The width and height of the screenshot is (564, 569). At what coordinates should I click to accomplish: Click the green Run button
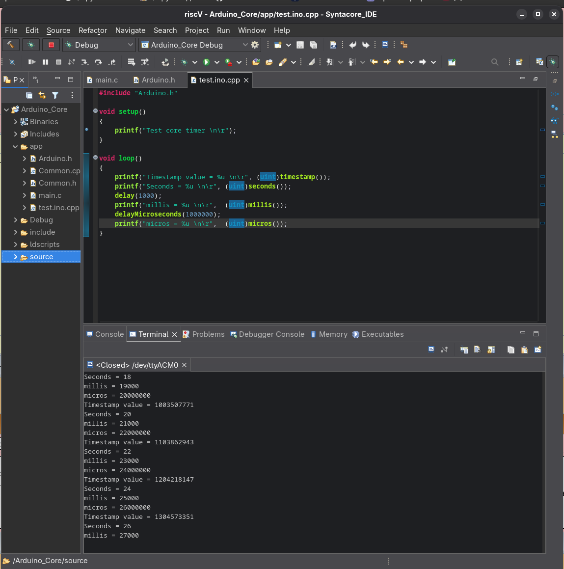pyautogui.click(x=207, y=62)
